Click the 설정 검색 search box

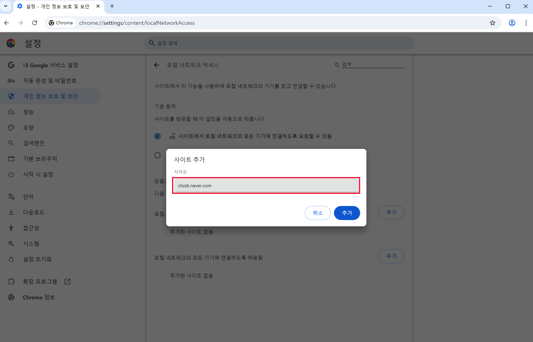[279, 43]
